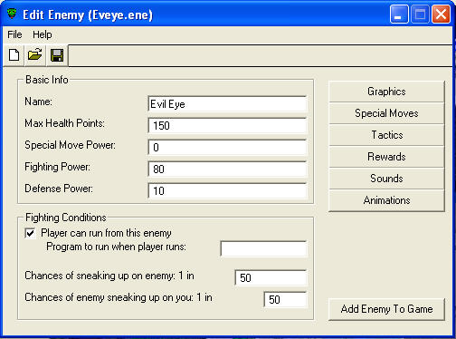
Task: Click the enemy sneaking up on you field
Action: (285, 299)
